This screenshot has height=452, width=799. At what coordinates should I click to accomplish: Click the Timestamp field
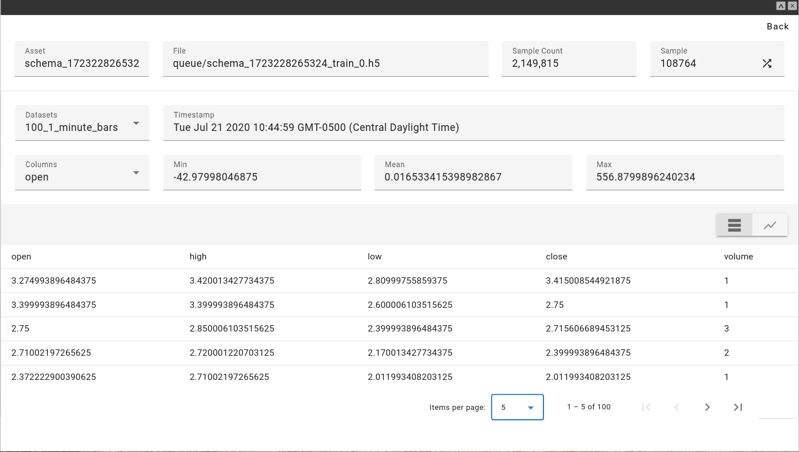[x=473, y=127]
